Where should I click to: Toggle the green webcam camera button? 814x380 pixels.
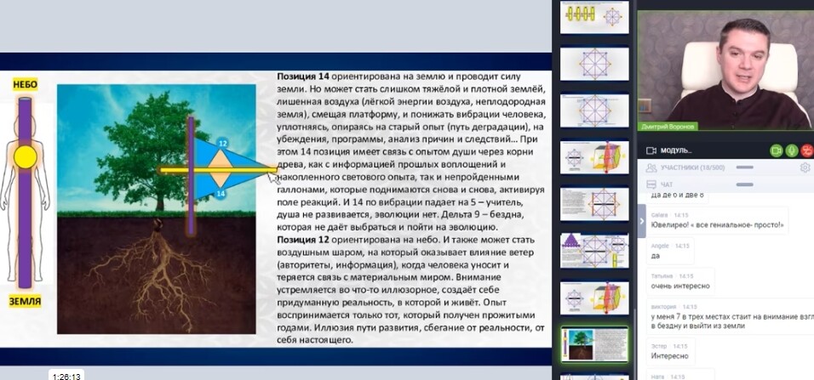tap(776, 150)
